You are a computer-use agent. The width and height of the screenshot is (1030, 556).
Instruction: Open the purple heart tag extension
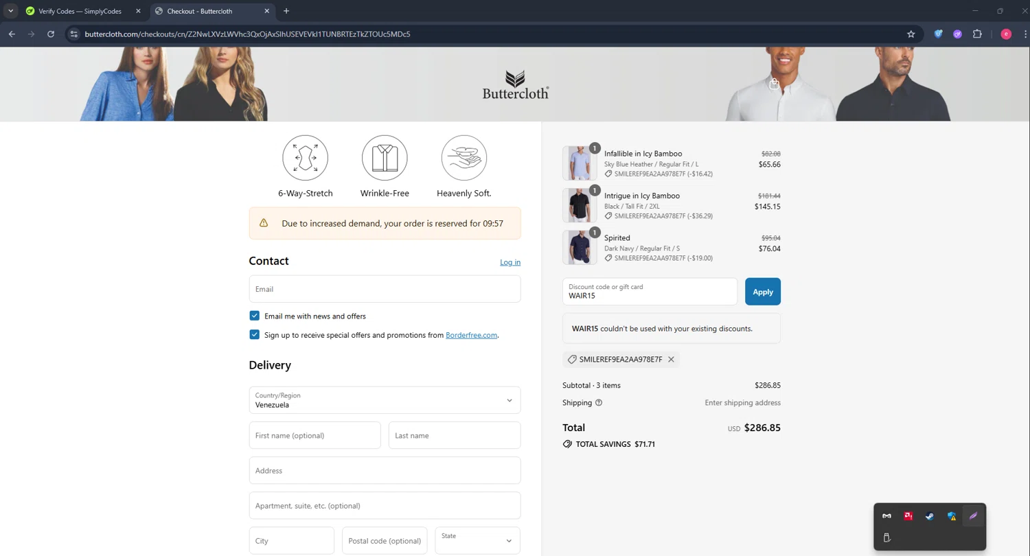[957, 34]
